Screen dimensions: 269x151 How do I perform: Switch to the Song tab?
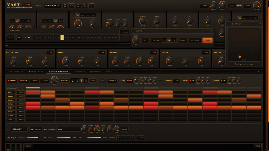tap(109, 72)
